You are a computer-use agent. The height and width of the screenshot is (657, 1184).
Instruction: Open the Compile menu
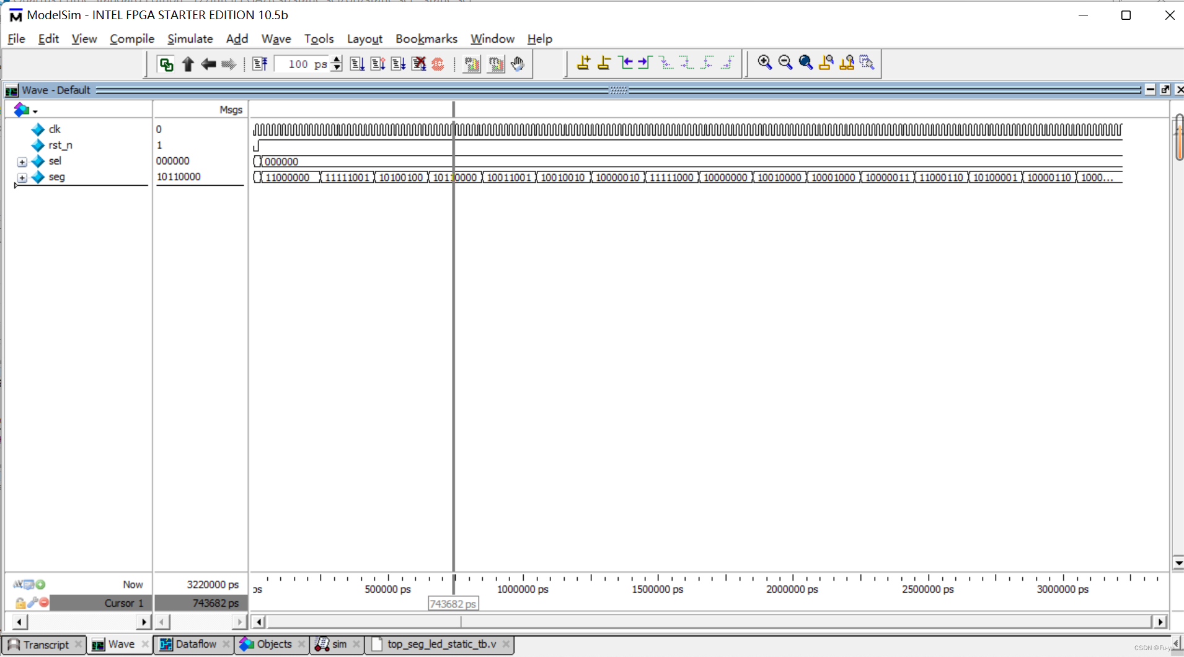(x=132, y=38)
